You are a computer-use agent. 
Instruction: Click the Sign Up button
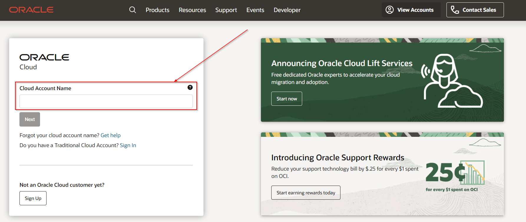(x=33, y=198)
